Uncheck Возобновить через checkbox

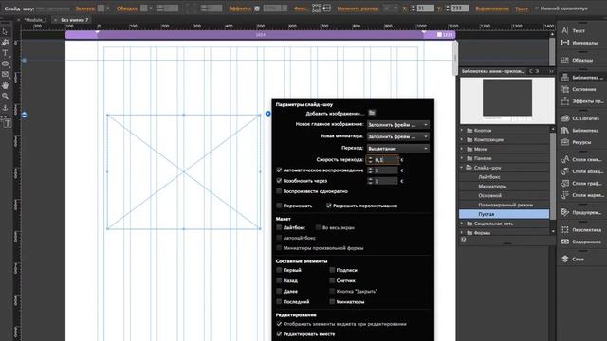point(279,181)
